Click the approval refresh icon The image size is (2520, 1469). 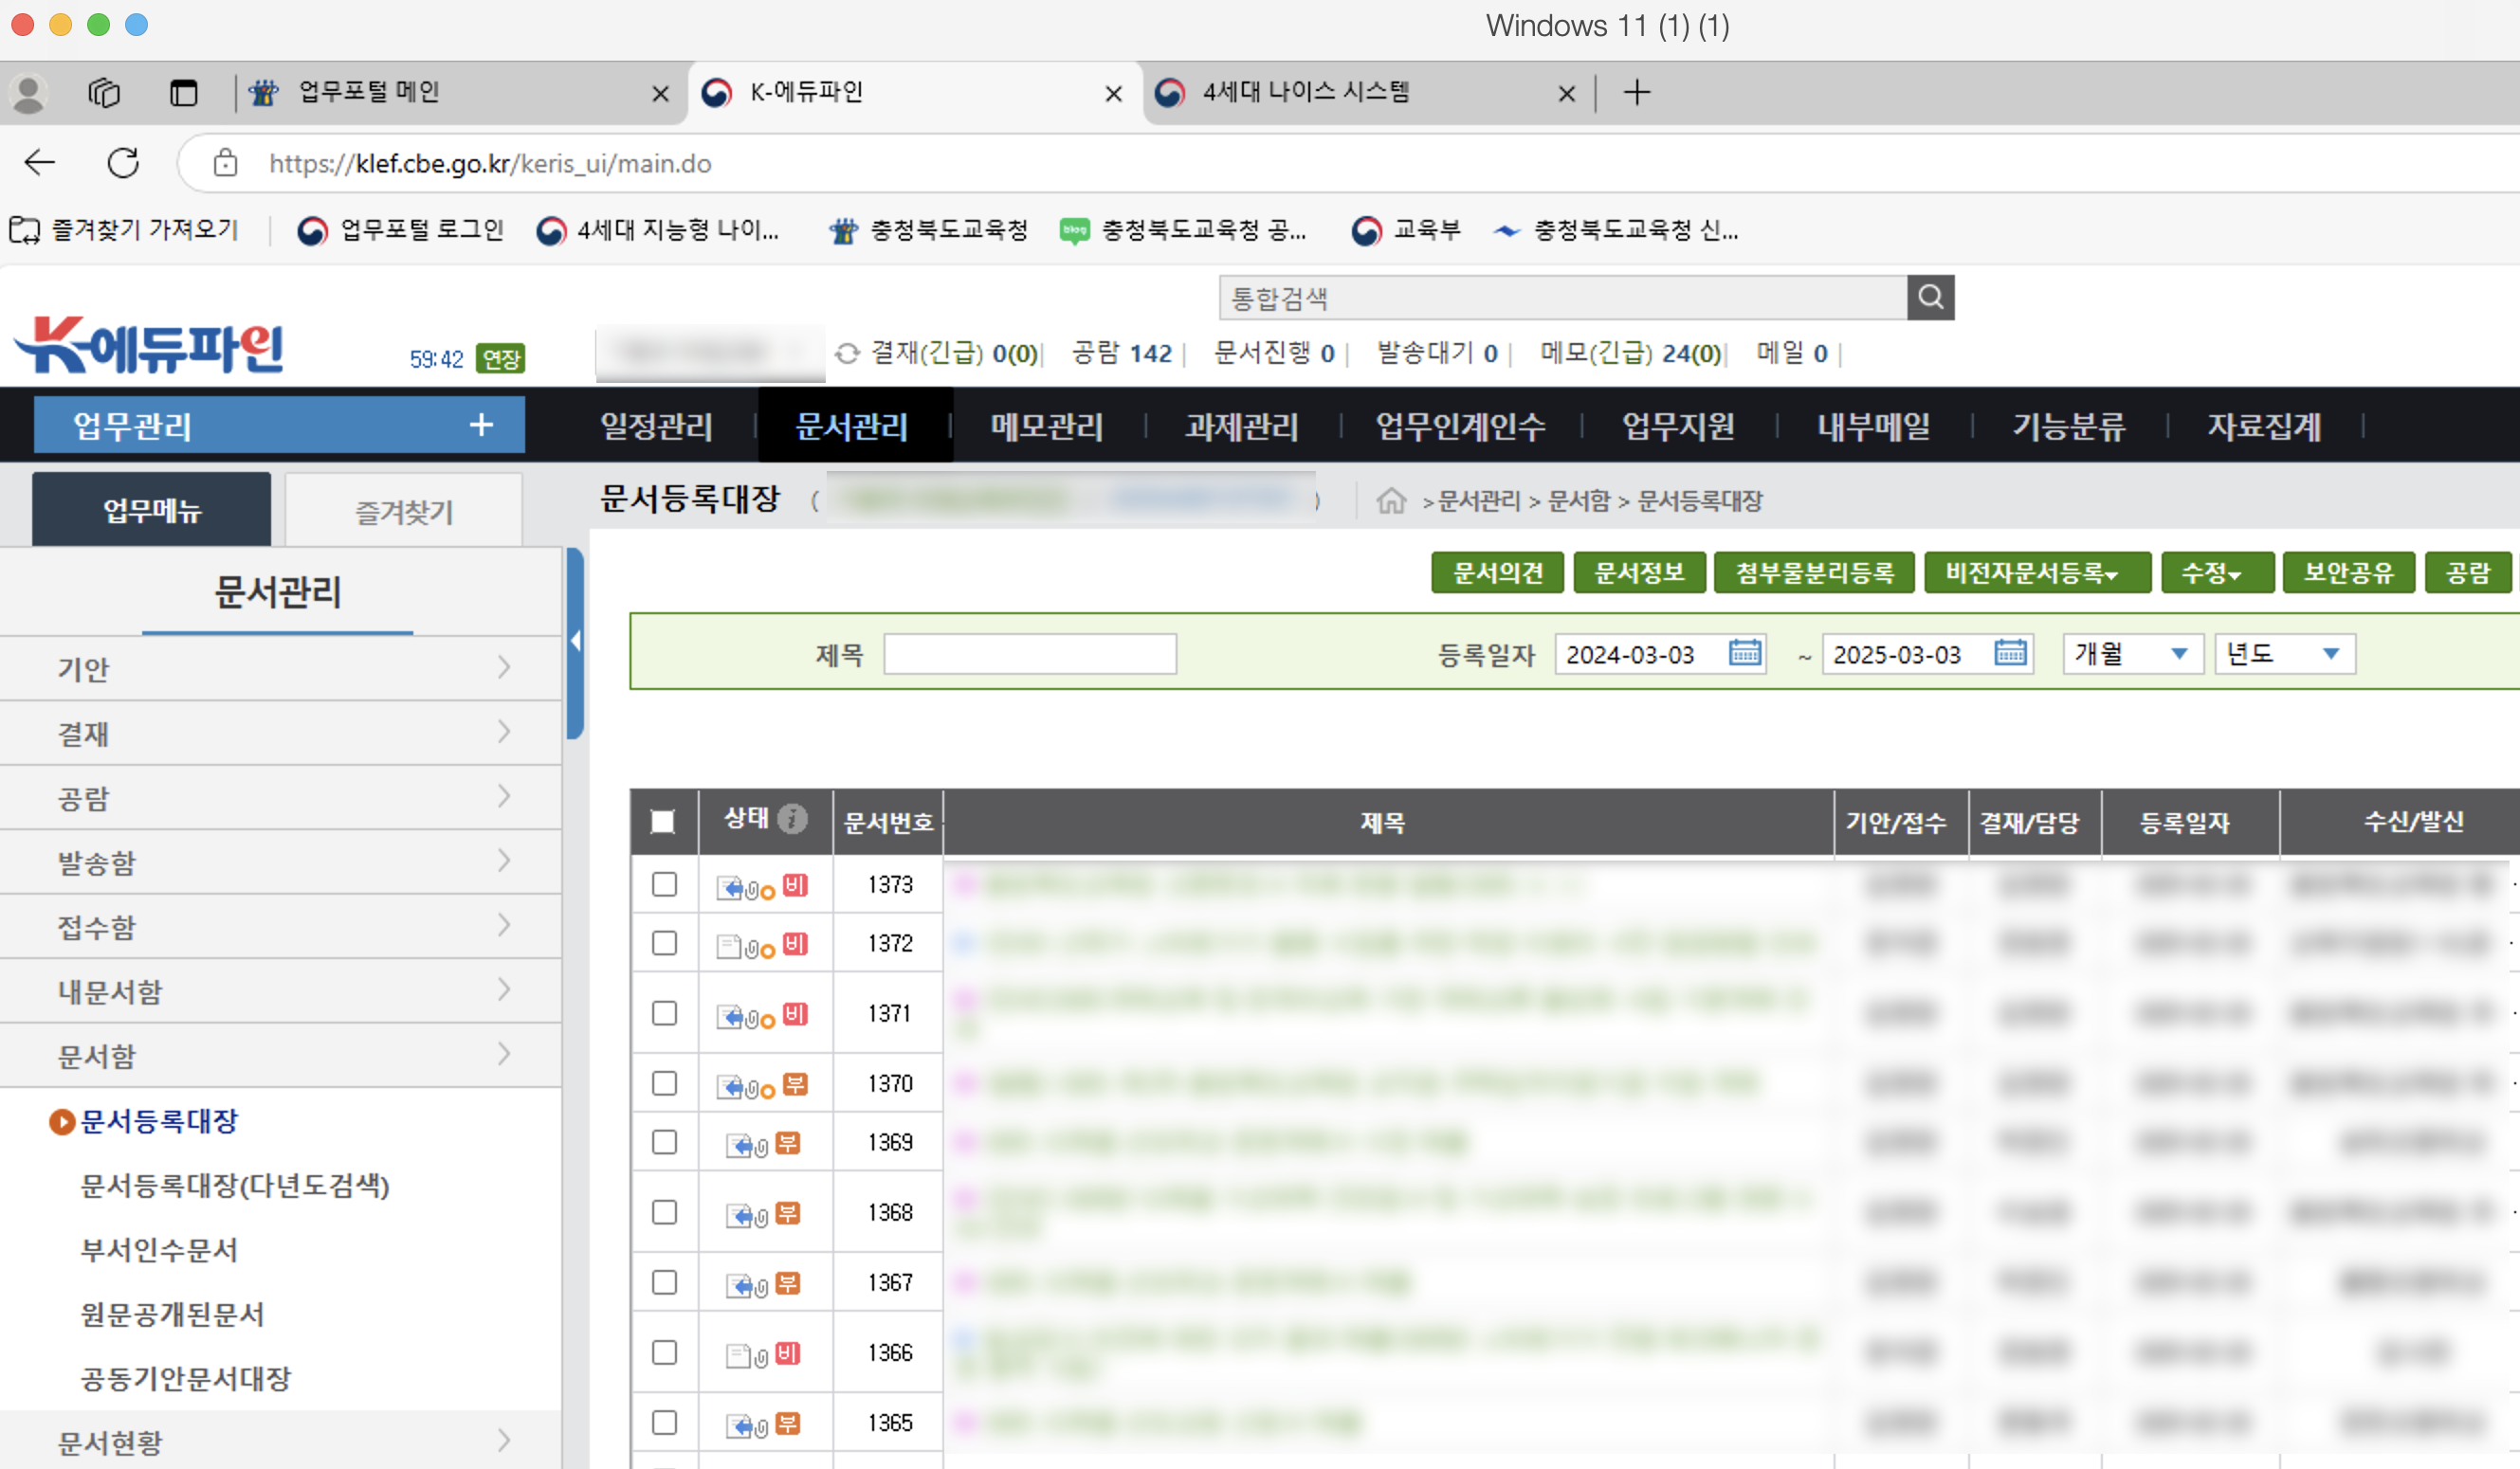tap(847, 354)
